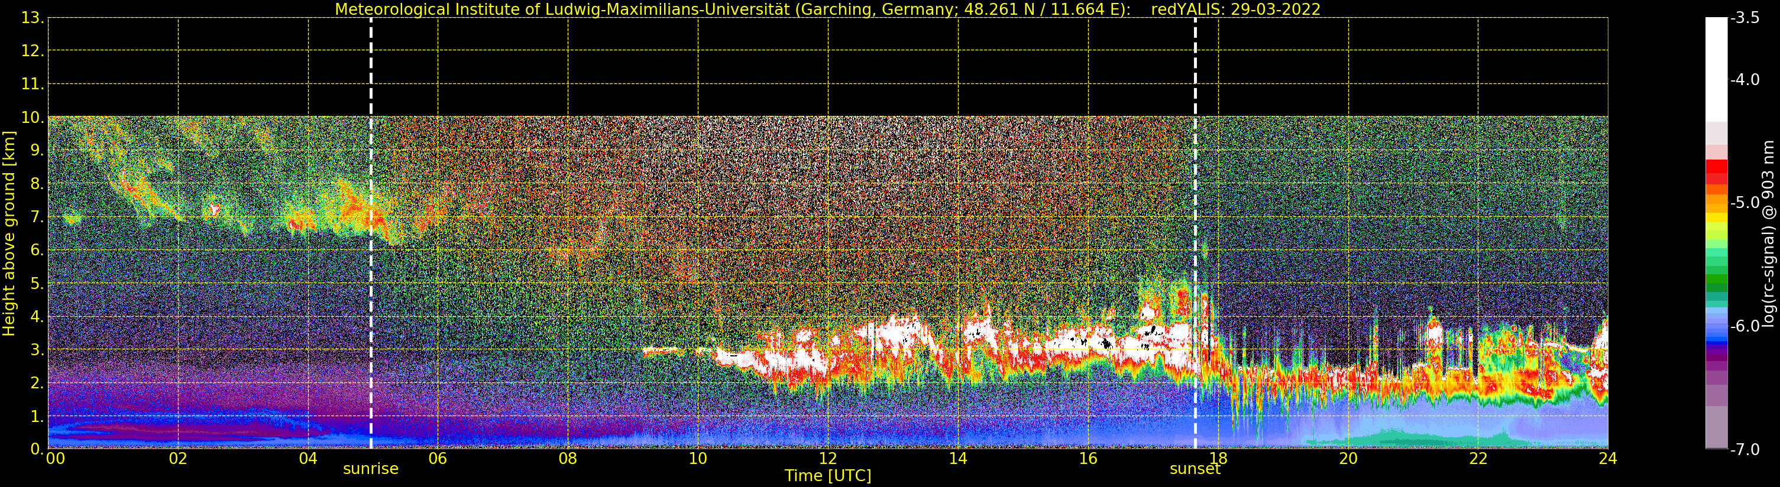The image size is (1780, 487).
Task: Click the time axis tick '08'
Action: (568, 459)
